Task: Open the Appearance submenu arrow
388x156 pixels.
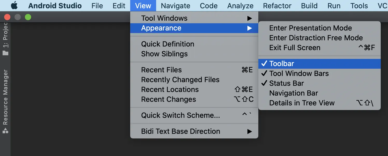Action: tap(250, 28)
